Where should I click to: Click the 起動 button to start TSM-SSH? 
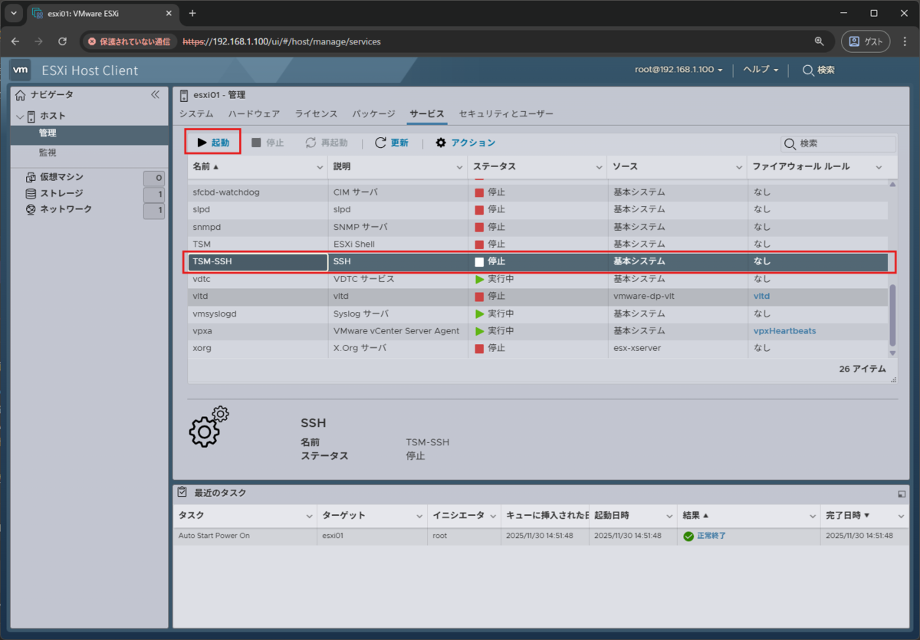point(212,142)
